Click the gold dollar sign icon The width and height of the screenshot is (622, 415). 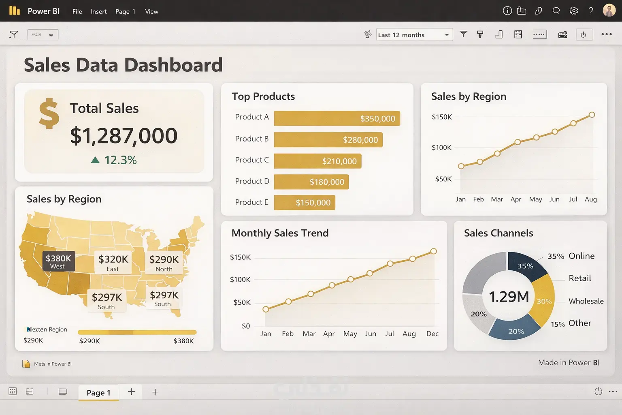[x=49, y=113]
